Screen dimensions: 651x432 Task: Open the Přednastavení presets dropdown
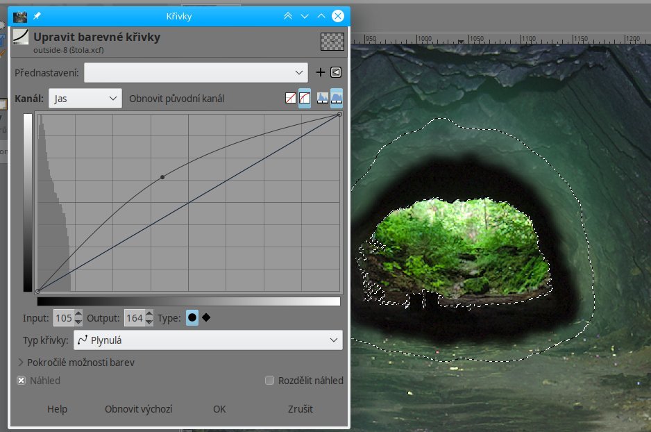coord(196,72)
